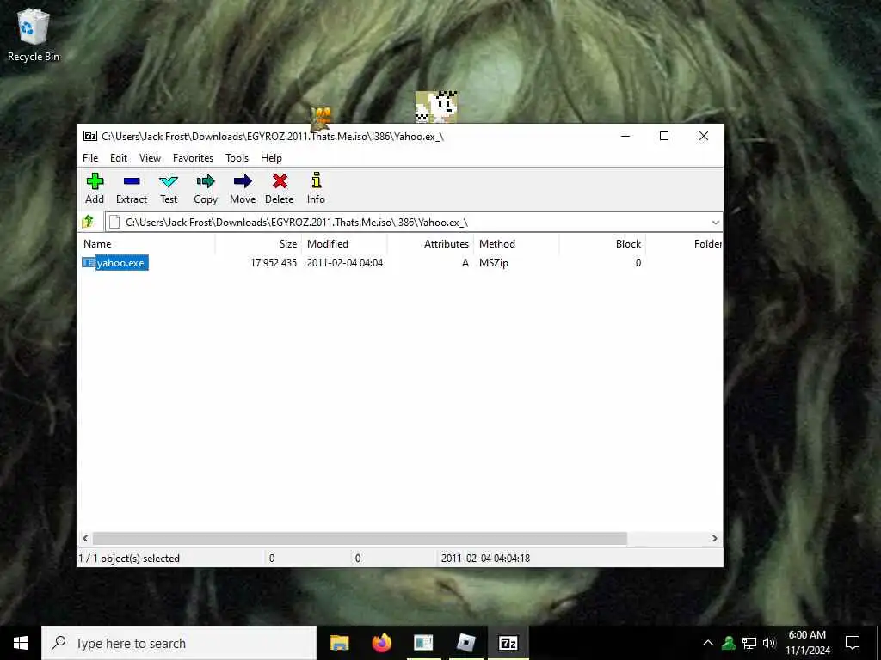Click the Copy toolbar icon

pyautogui.click(x=206, y=181)
